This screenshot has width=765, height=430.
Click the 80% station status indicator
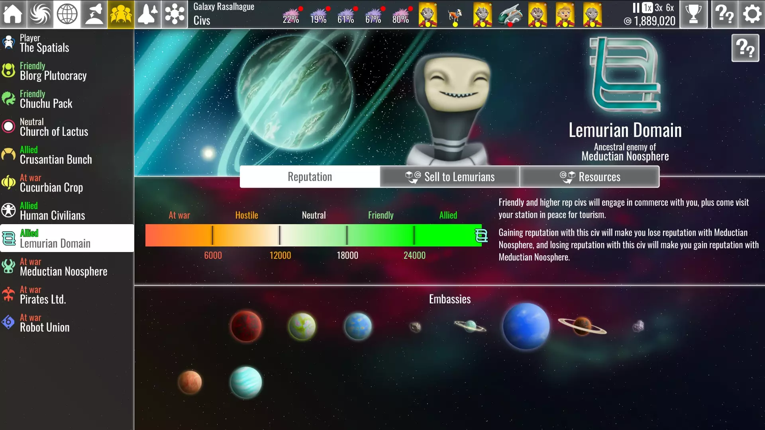coord(401,16)
